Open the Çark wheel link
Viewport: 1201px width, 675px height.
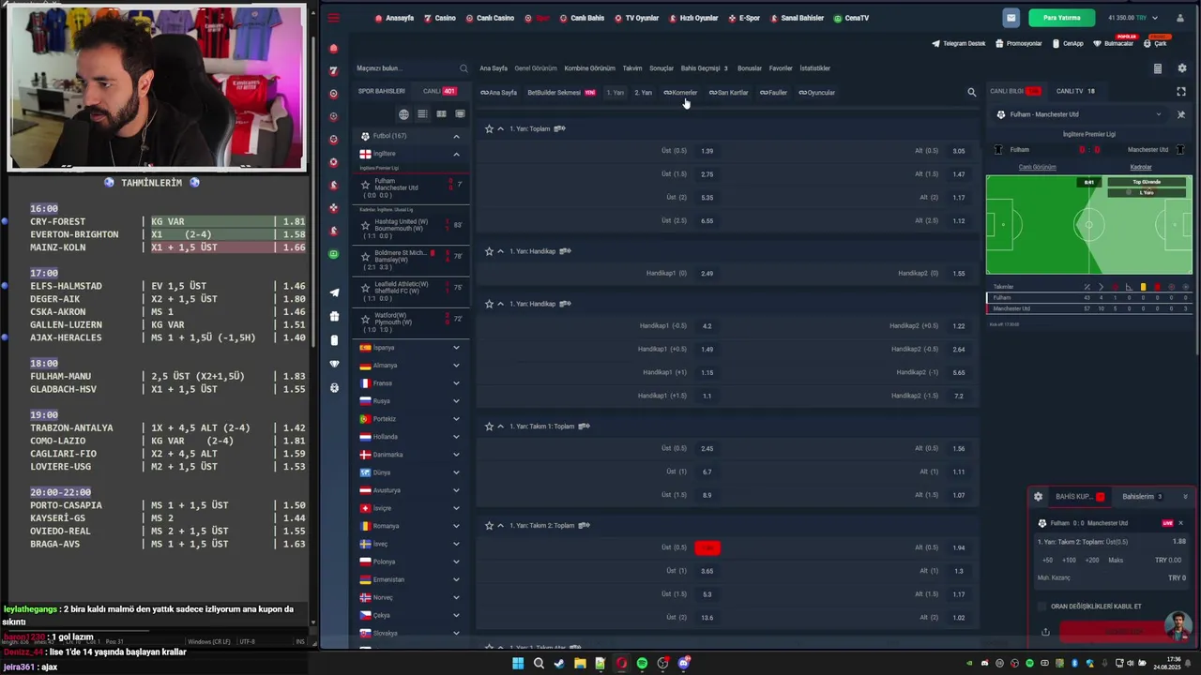1155,43
